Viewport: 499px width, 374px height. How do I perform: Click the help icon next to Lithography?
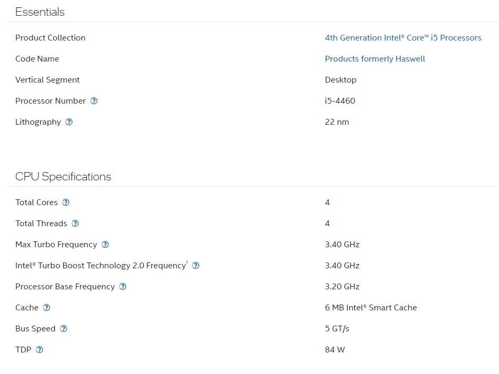pyautogui.click(x=69, y=122)
